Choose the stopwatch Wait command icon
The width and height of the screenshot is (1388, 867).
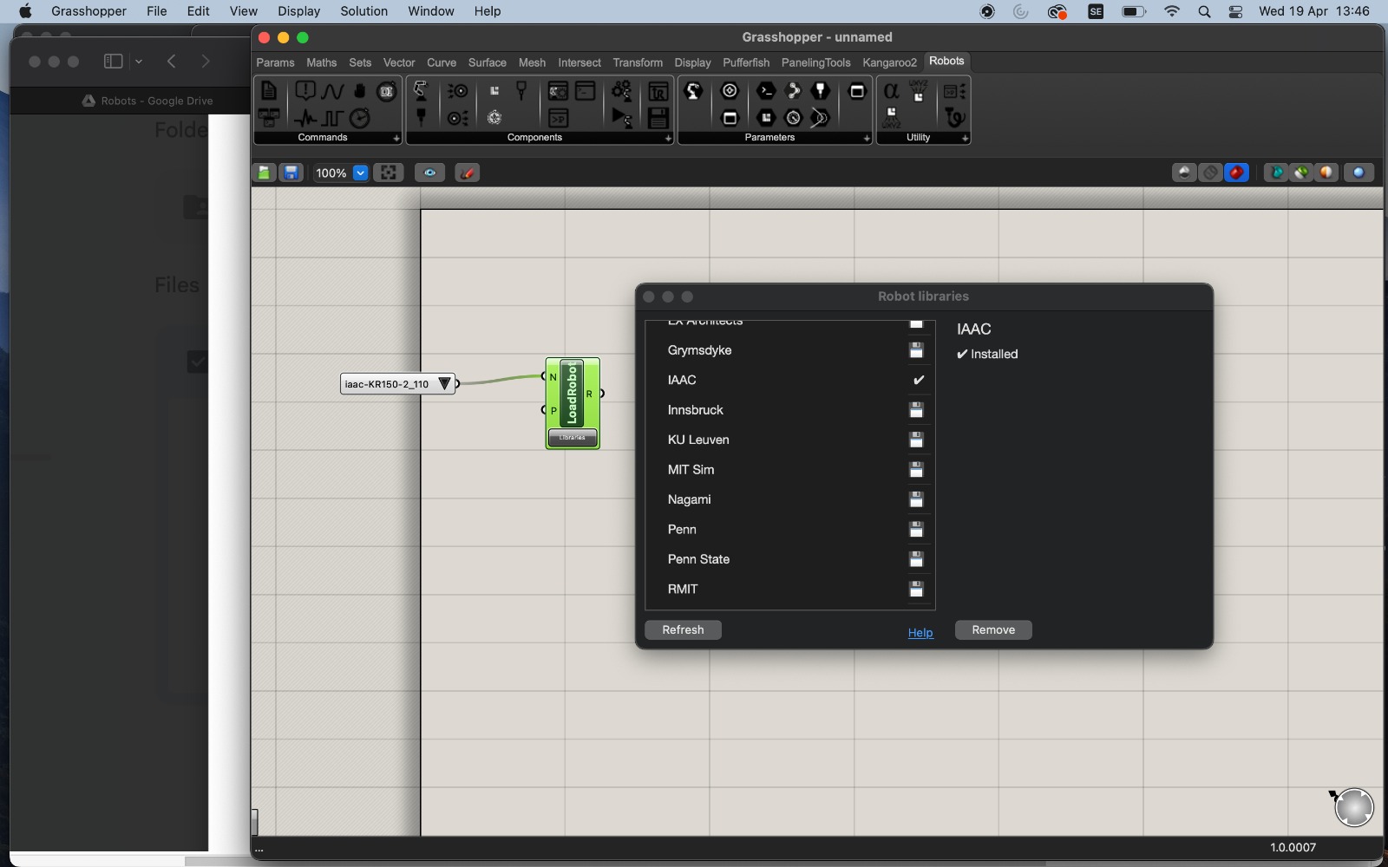tap(359, 117)
